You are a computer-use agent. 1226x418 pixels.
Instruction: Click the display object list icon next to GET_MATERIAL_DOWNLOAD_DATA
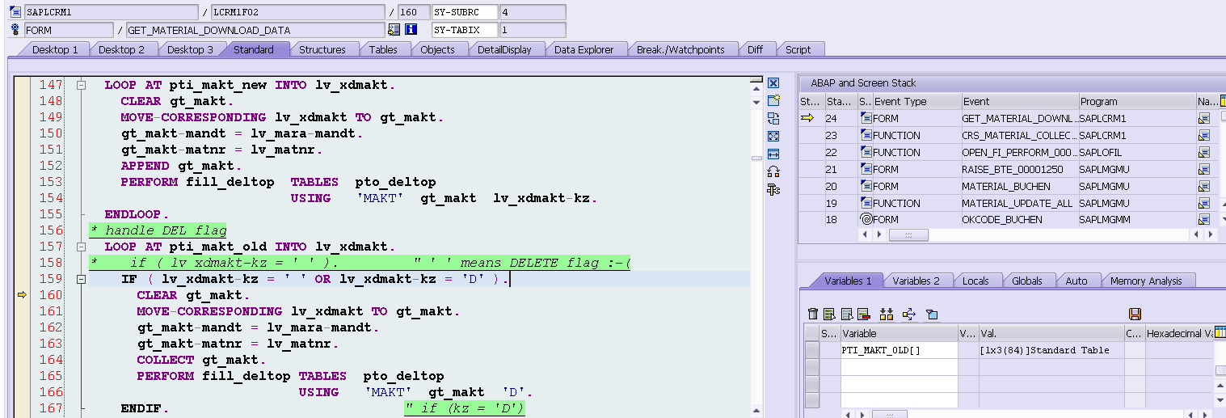(x=394, y=30)
